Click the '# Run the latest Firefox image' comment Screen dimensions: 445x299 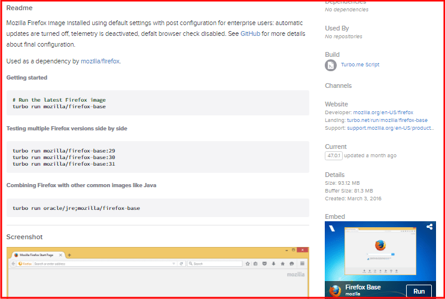(x=59, y=100)
